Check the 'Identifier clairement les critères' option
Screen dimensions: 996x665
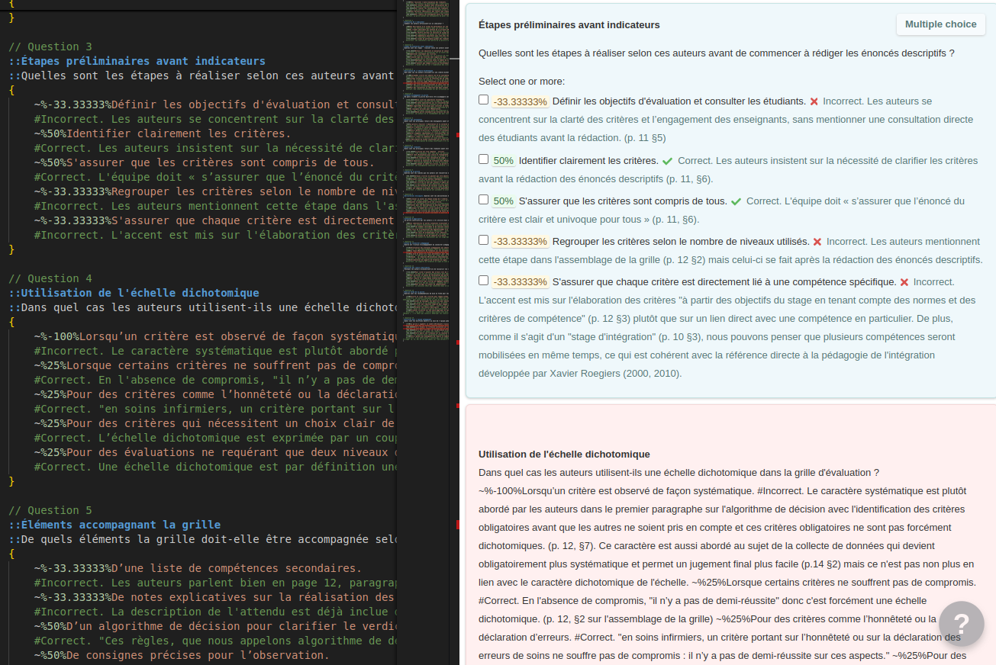point(483,159)
